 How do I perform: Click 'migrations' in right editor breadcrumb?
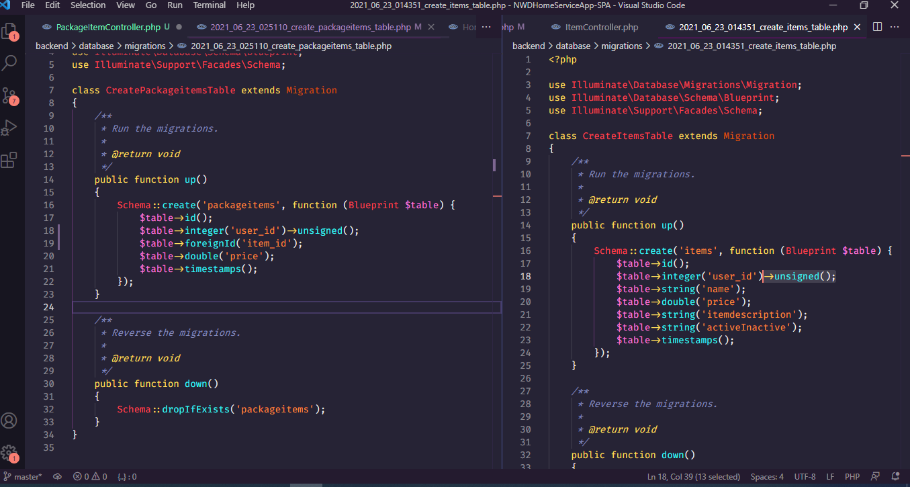622,46
